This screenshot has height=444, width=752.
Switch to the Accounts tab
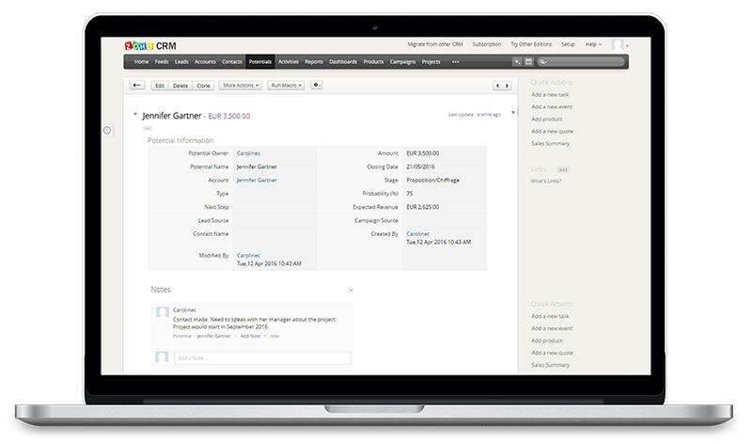click(205, 62)
